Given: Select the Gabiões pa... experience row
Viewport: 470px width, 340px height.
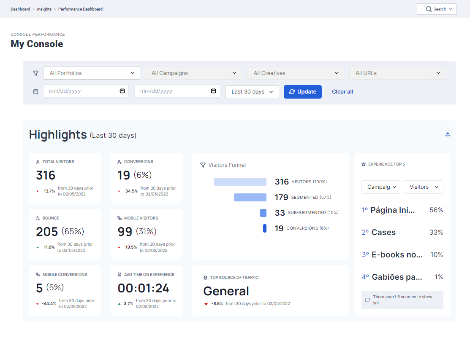Looking at the screenshot, I should (402, 277).
